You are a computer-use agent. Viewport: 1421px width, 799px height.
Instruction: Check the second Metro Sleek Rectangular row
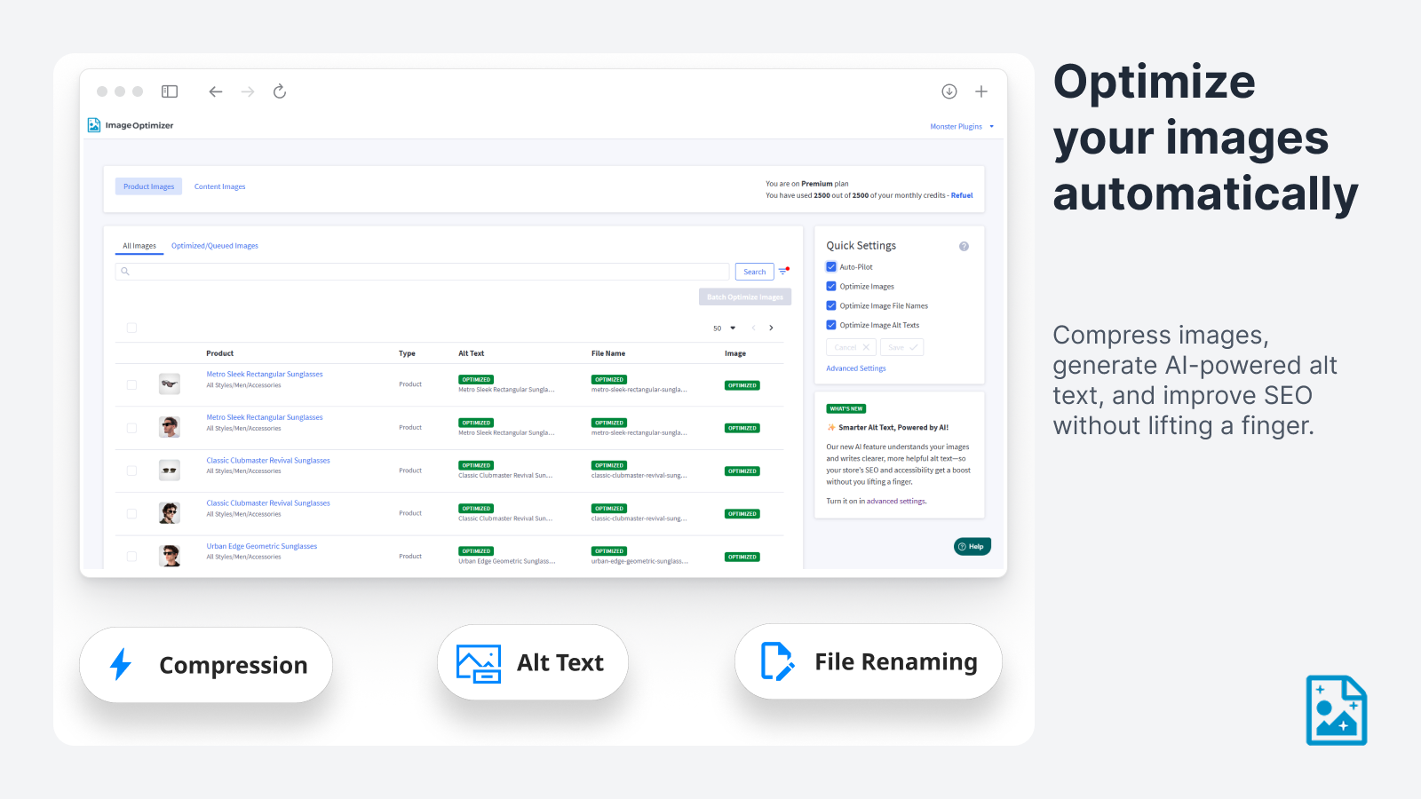[131, 428]
